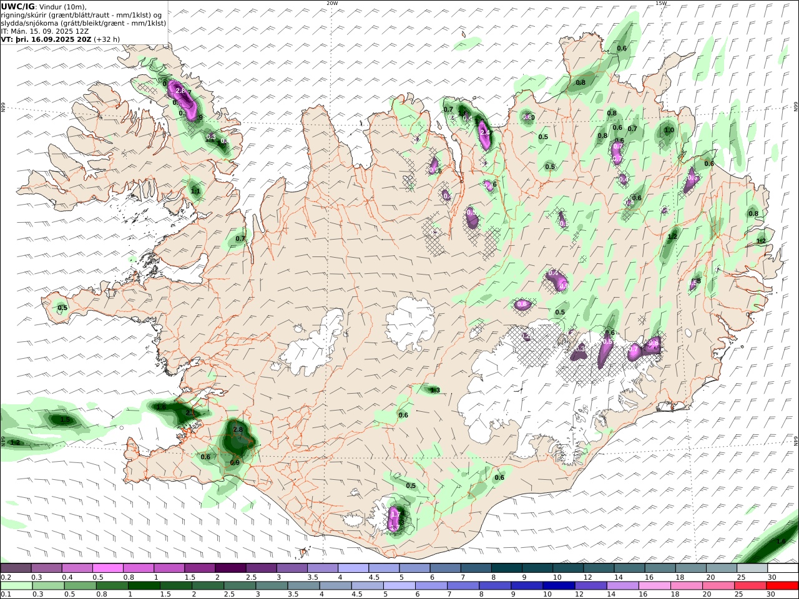Click the 1.5 rainfall value over the southwest sea
Image resolution: width=799 pixels, height=599 pixels.
[x=65, y=420]
